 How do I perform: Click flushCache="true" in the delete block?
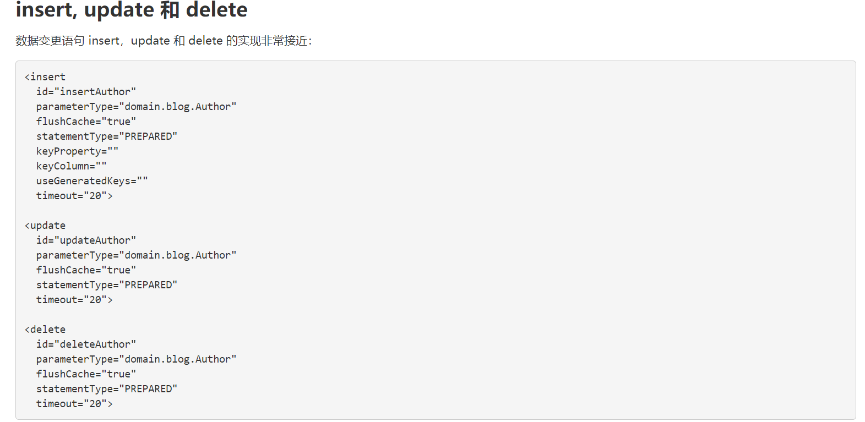click(x=86, y=374)
